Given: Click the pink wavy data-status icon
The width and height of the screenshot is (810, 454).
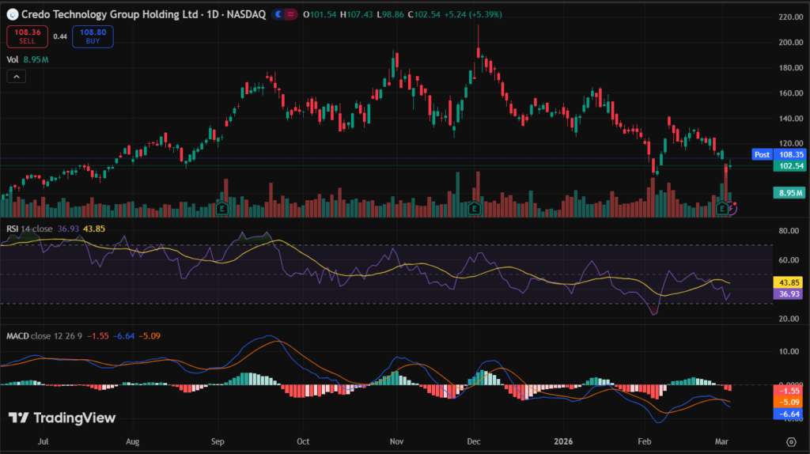Looking at the screenshot, I should pyautogui.click(x=292, y=15).
